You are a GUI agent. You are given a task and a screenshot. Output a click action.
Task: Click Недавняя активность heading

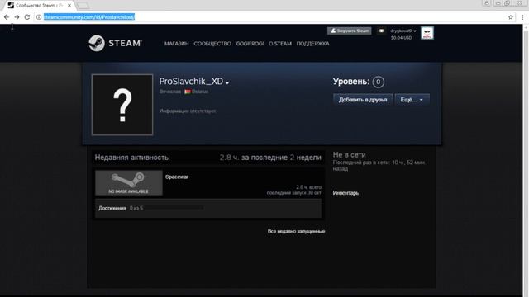[131, 158]
